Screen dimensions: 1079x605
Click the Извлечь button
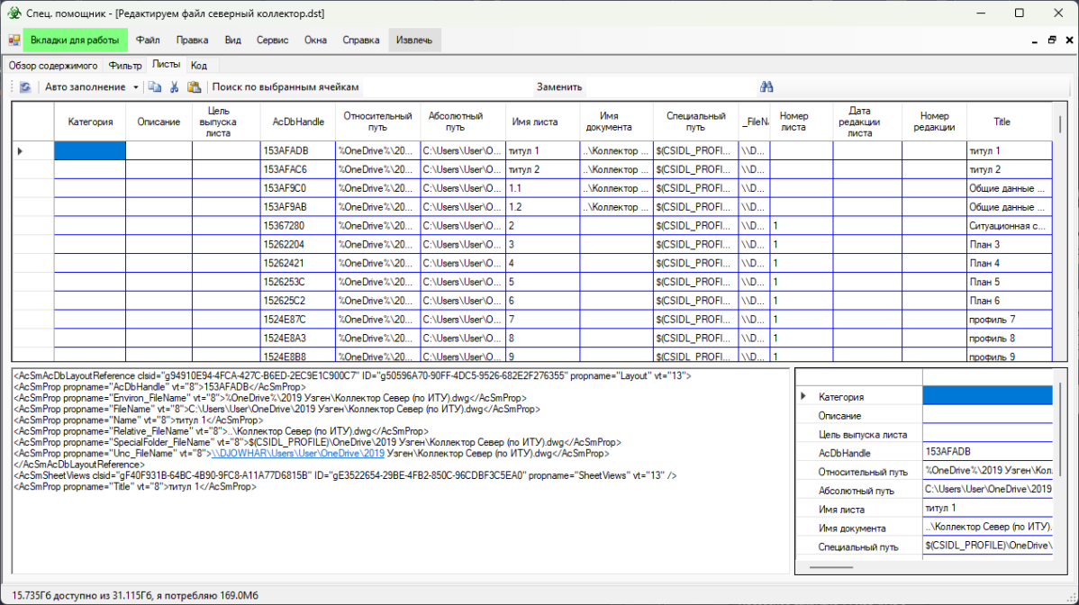tap(414, 41)
